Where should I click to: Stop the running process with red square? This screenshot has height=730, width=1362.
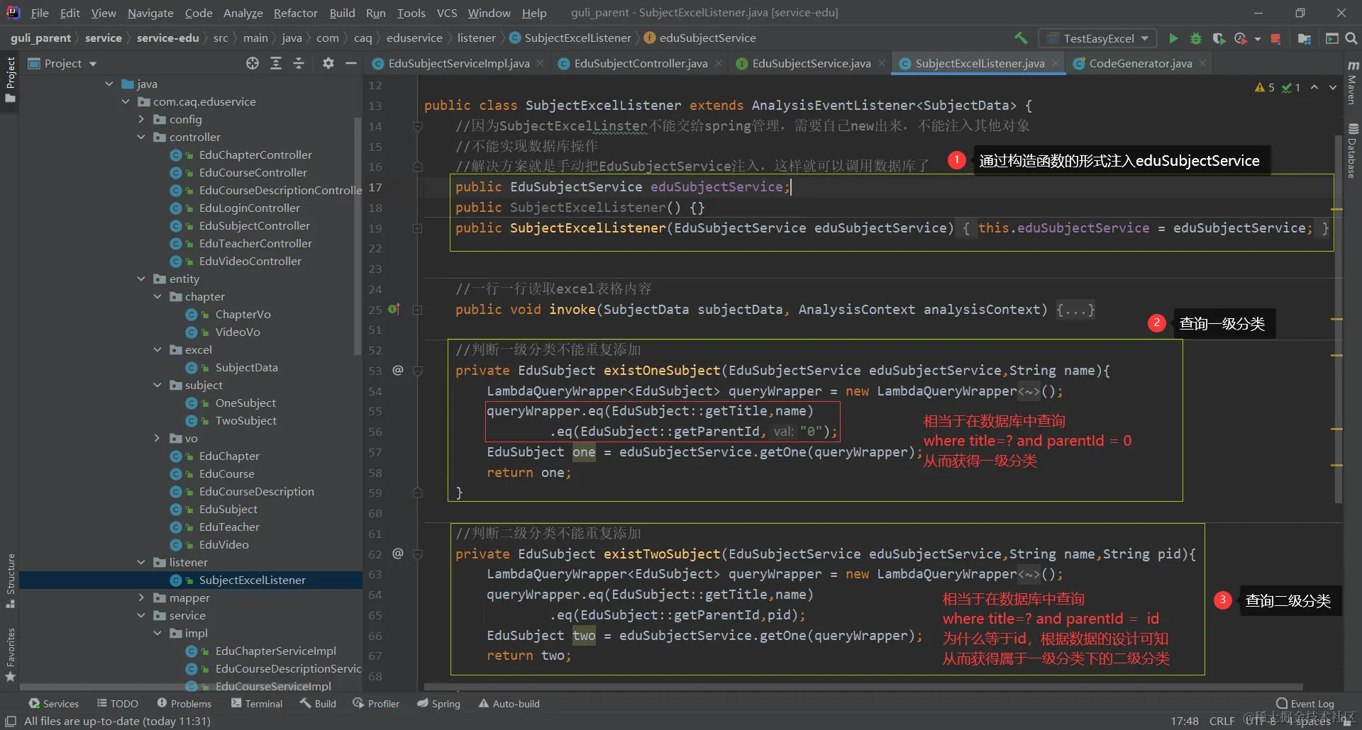pos(1275,38)
